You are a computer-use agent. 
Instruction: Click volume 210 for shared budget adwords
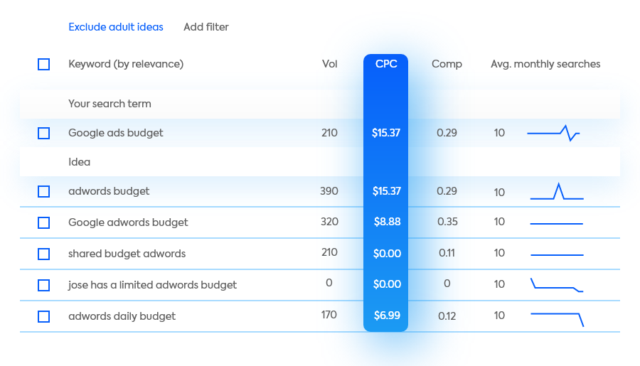click(329, 252)
